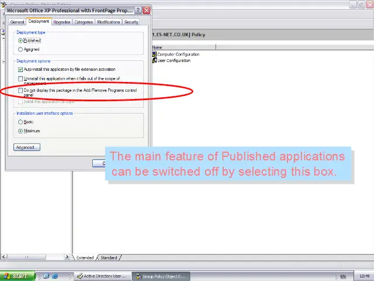Click the Advanced... button
374x281 pixels.
coord(26,148)
